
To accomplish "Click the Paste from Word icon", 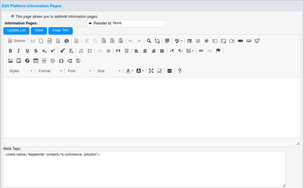I will point(121,41).
